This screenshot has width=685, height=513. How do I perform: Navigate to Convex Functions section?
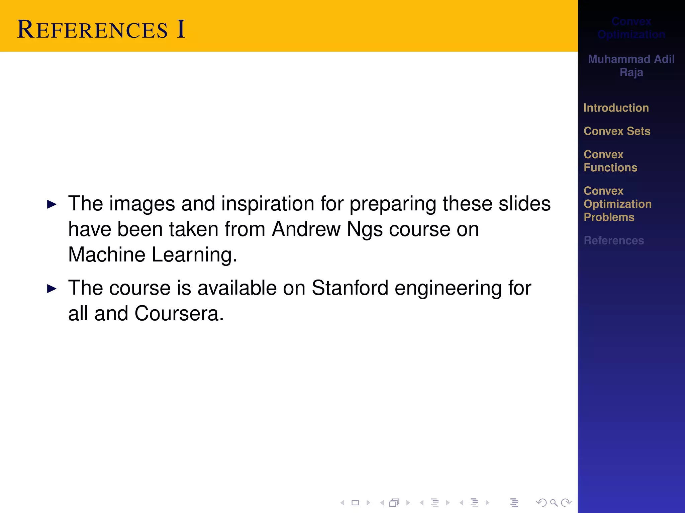point(610,161)
